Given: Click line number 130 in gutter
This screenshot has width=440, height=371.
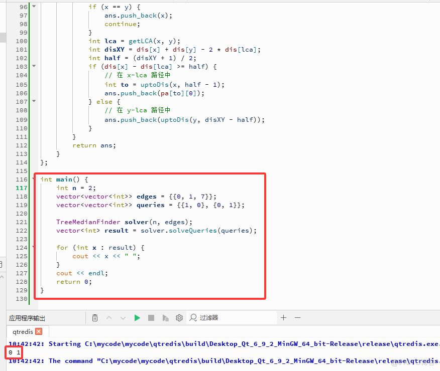Looking at the screenshot, I should point(22,299).
